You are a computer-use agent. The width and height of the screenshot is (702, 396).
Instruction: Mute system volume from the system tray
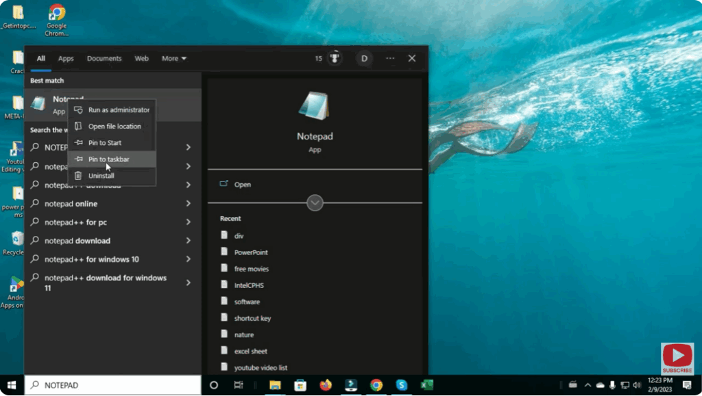(637, 385)
